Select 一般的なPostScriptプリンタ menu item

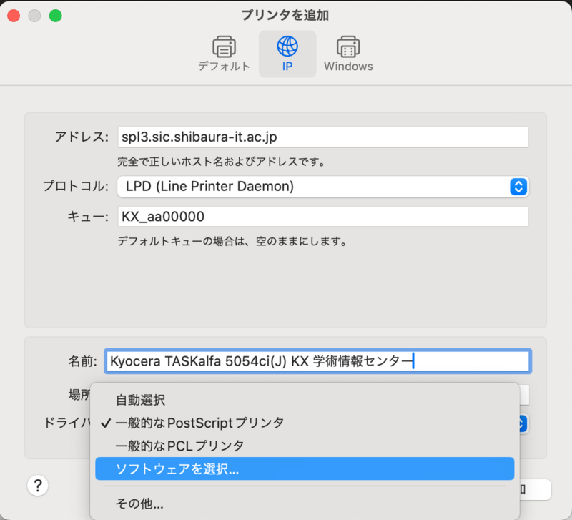pyautogui.click(x=199, y=423)
